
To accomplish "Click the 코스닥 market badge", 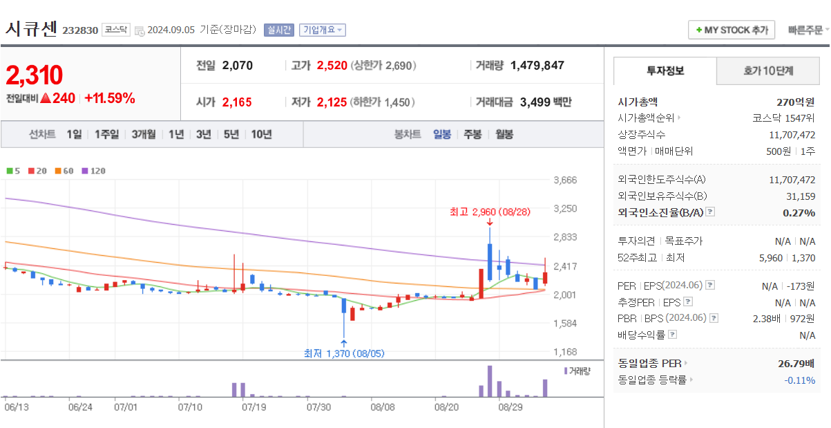I will (115, 30).
